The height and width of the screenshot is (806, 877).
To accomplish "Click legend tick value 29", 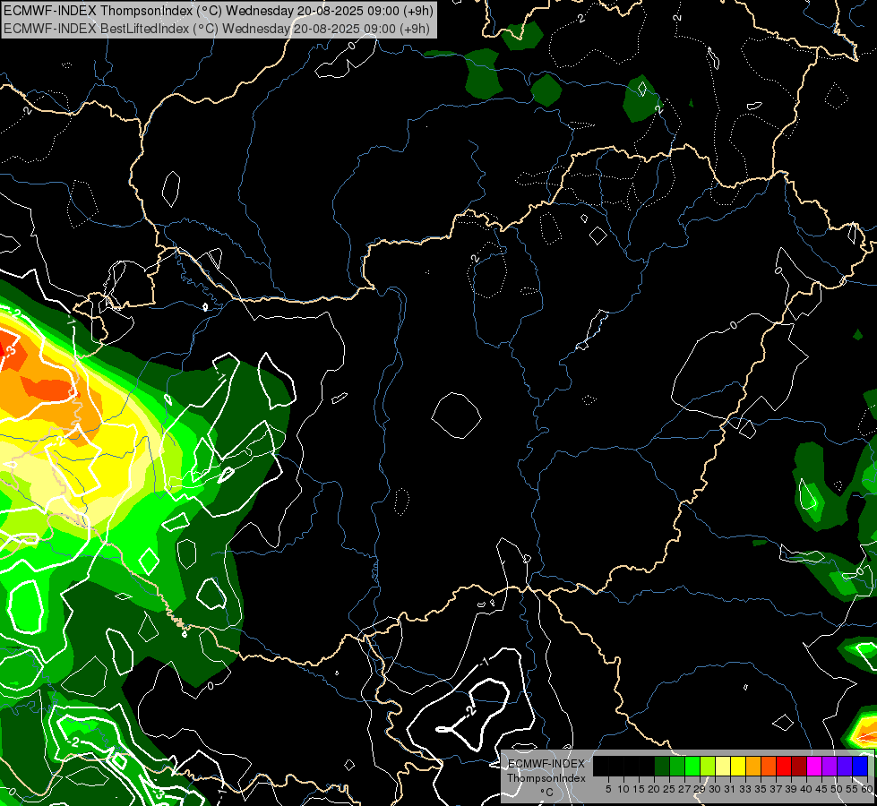I will point(700,789).
